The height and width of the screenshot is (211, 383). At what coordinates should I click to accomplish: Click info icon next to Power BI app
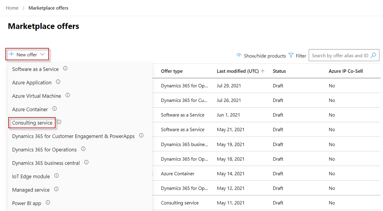coord(48,202)
